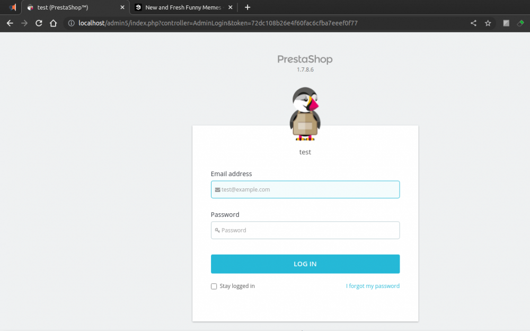Viewport: 530px width, 331px height.
Task: Switch to New and Fresh Funny Memes tab
Action: coord(180,7)
